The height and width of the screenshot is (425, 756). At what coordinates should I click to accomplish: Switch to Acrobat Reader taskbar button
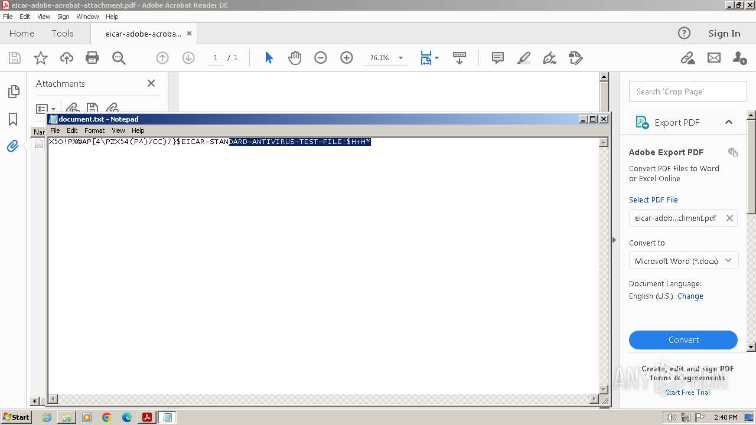[x=147, y=417]
